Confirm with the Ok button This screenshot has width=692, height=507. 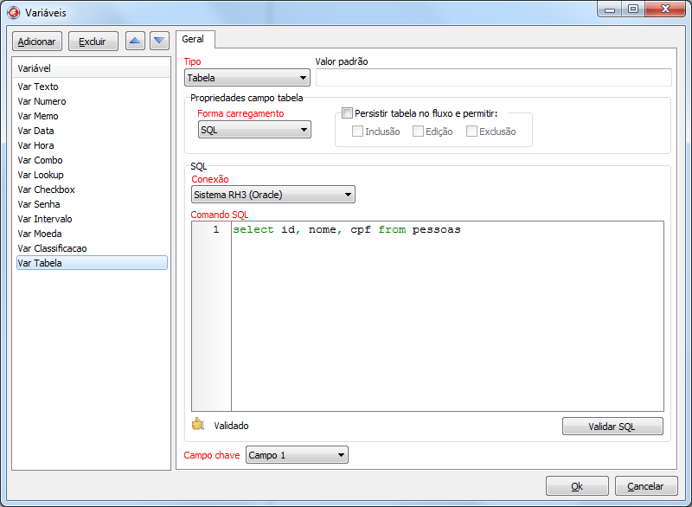coord(577,486)
